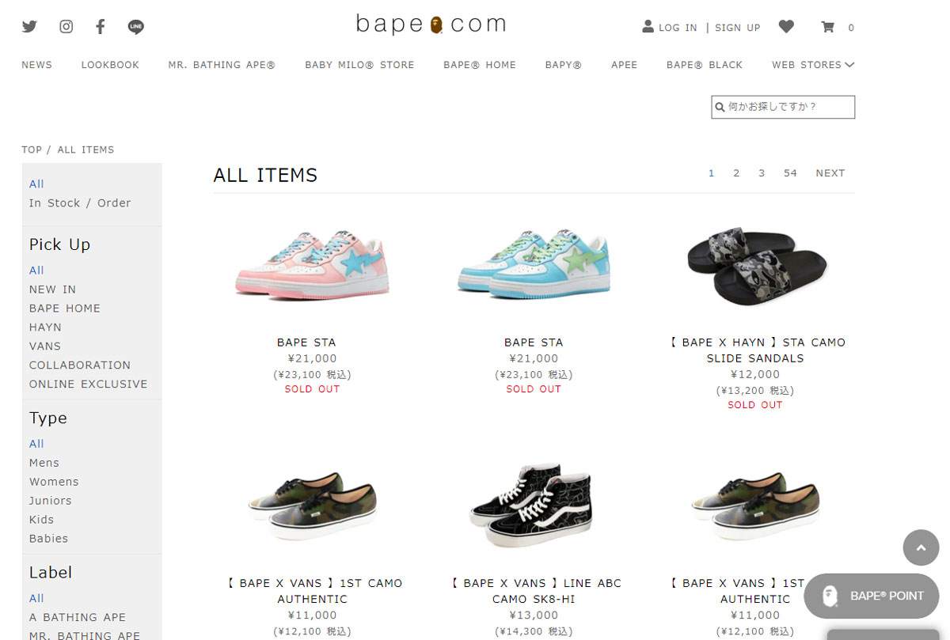Expand the WEB STORES dropdown
The width and height of the screenshot is (950, 640).
click(813, 65)
